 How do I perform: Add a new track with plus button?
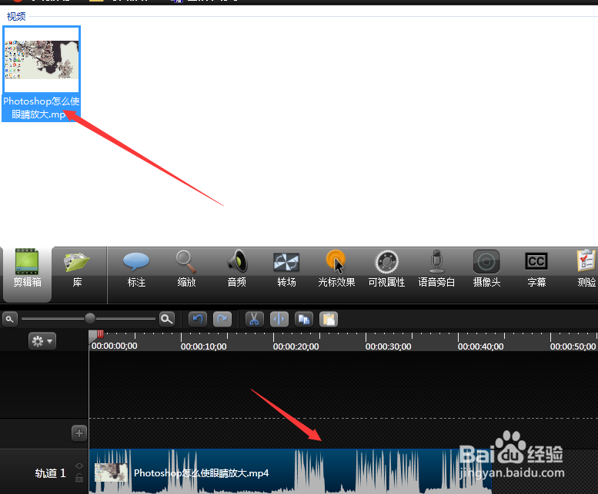(x=79, y=433)
